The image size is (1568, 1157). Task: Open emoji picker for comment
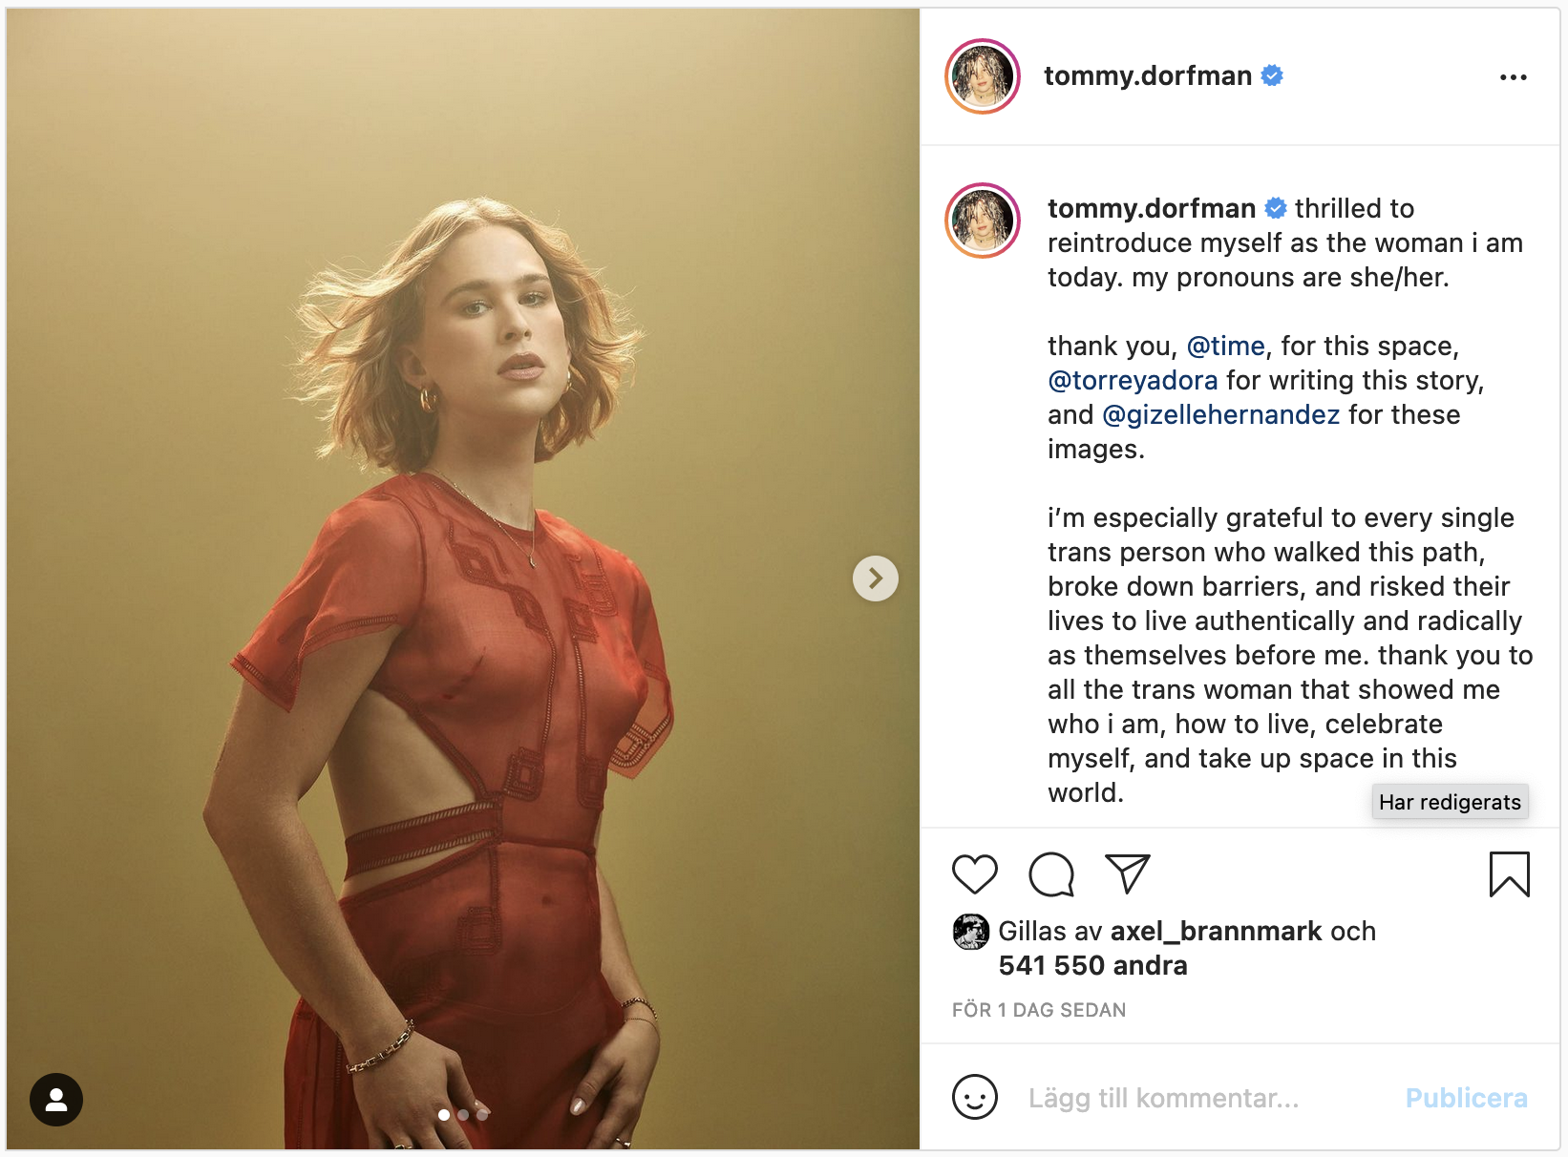coord(974,1098)
